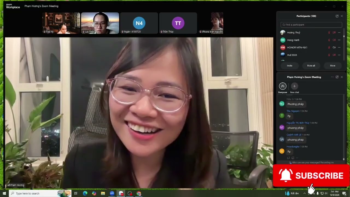Open the Copilot taskbar icon
Image resolution: width=350 pixels, height=197 pixels.
tap(94, 193)
